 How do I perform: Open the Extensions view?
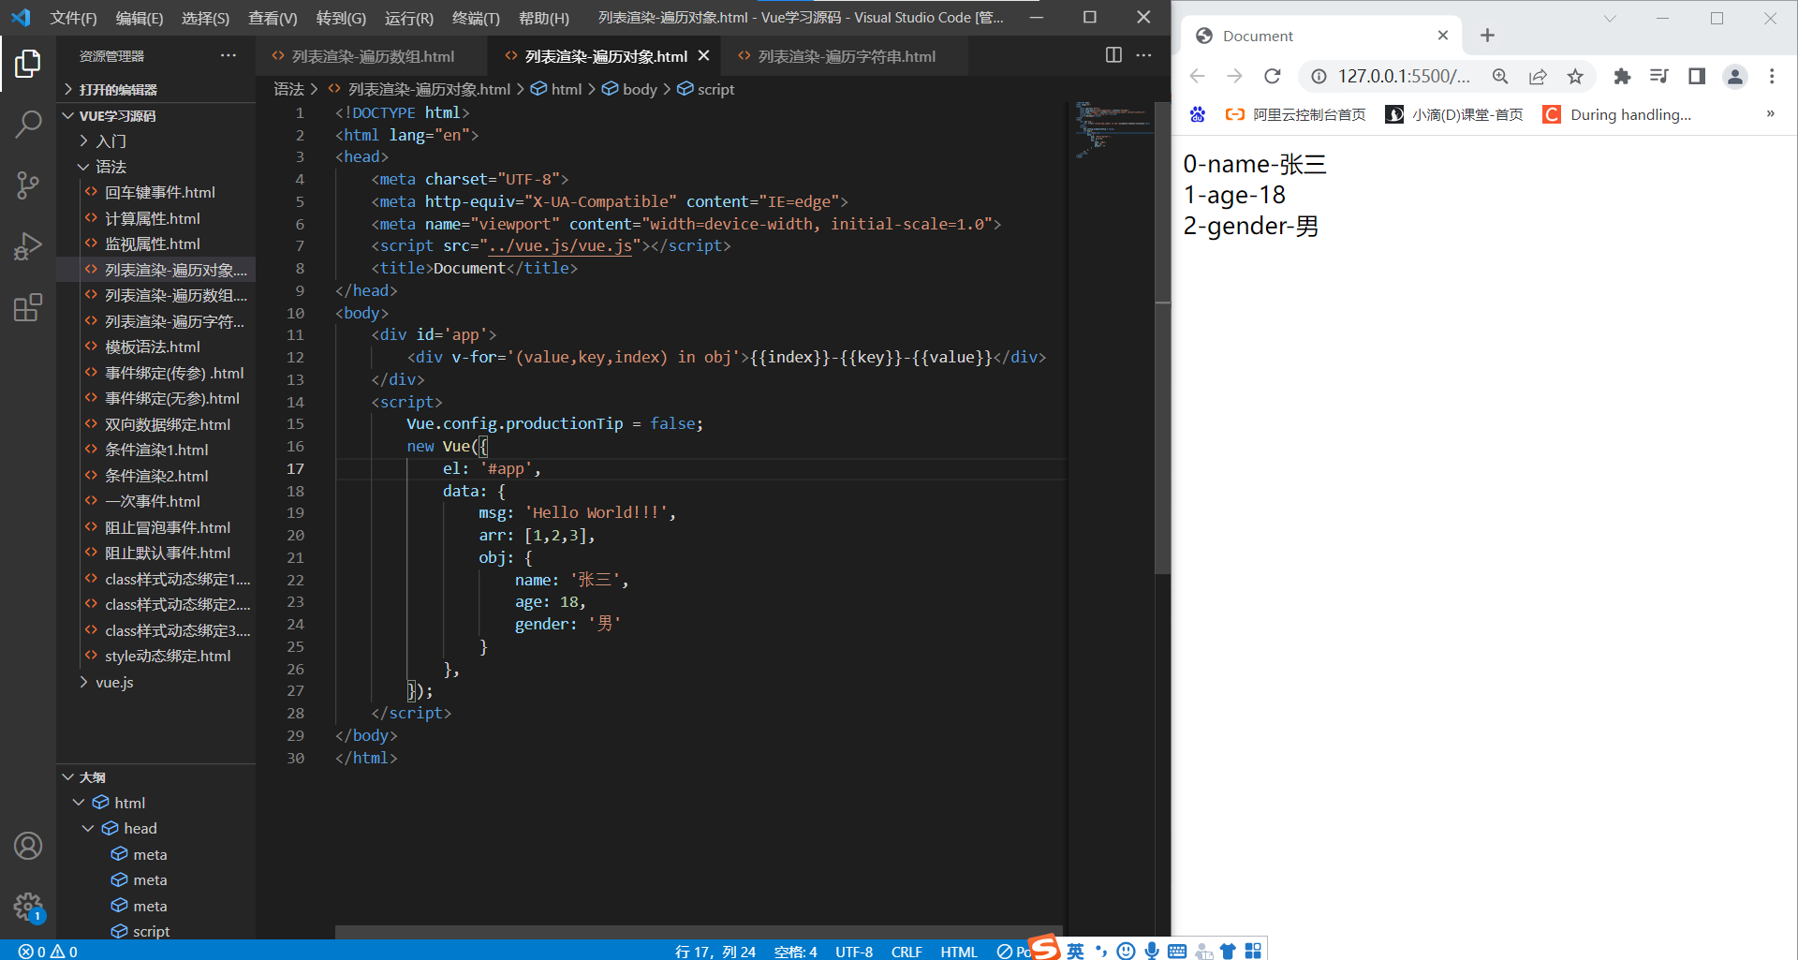[28, 307]
